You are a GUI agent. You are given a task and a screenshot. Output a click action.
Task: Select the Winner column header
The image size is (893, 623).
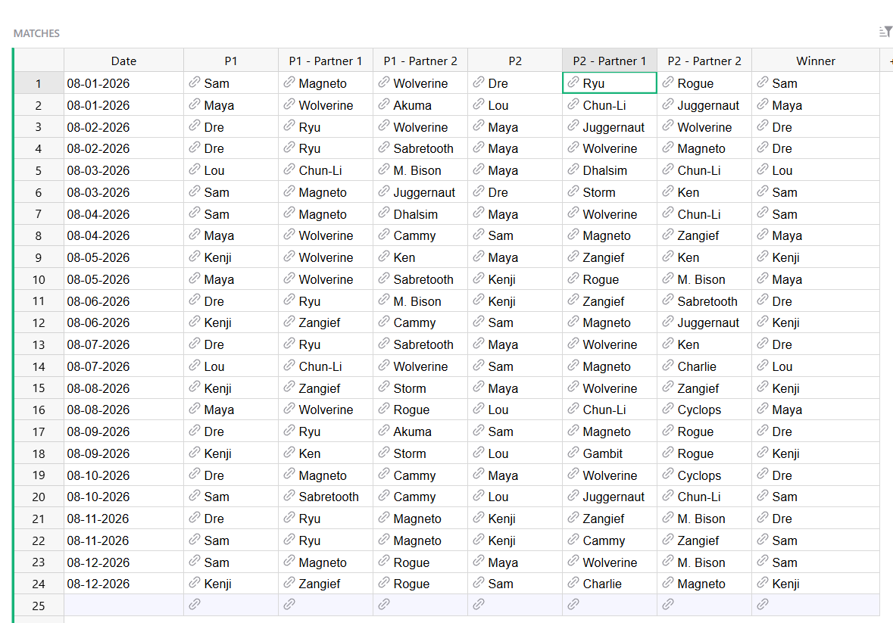tap(816, 61)
